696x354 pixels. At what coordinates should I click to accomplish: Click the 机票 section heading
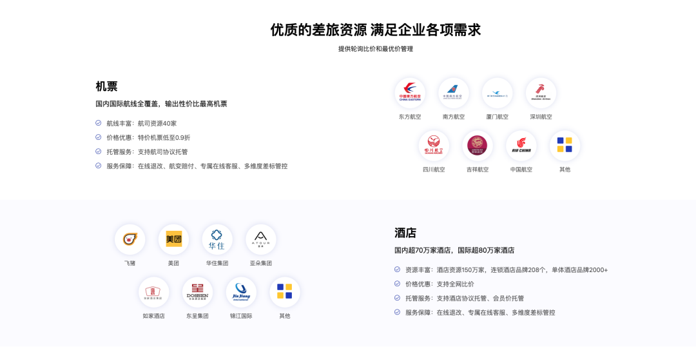pos(106,86)
